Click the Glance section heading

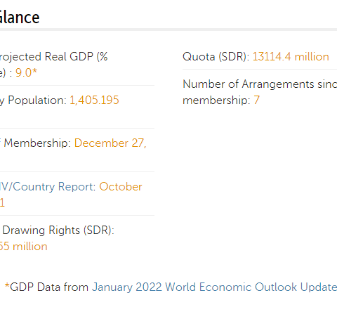(x=20, y=18)
